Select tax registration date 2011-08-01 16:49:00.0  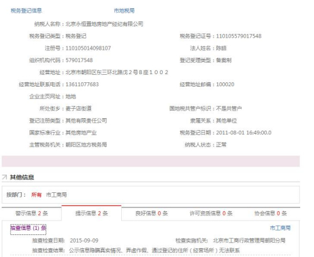244,133
